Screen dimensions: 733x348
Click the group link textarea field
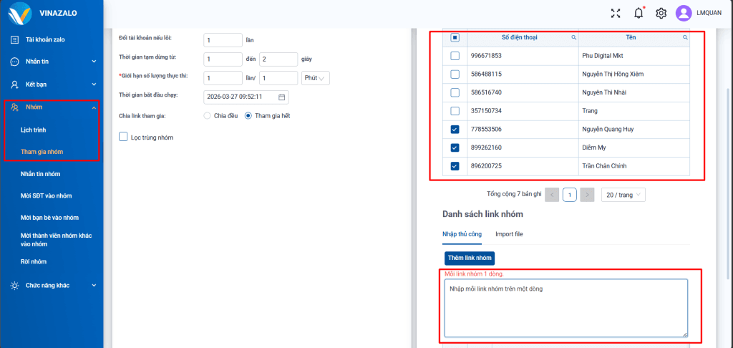click(x=565, y=307)
